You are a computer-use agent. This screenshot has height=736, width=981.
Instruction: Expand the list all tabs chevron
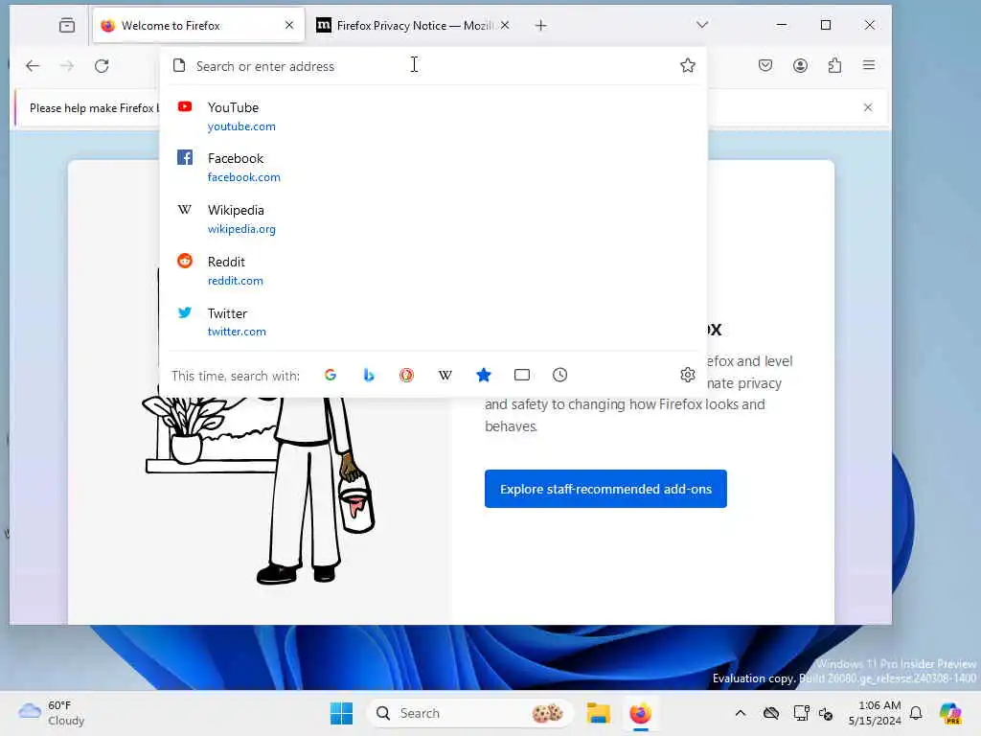(702, 25)
